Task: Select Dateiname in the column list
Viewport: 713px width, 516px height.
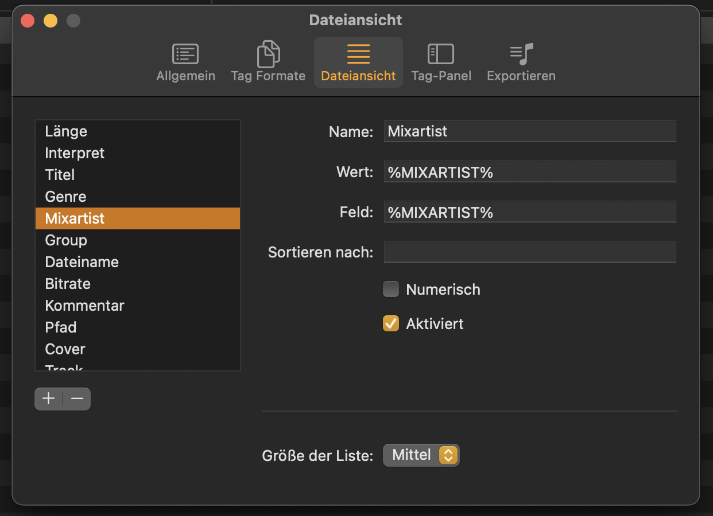Action: (x=82, y=262)
